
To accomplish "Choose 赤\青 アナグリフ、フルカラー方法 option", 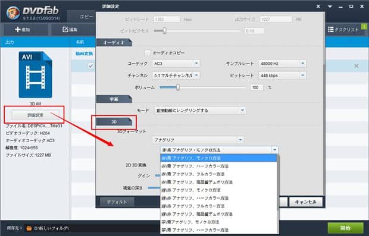I will click(218, 174).
